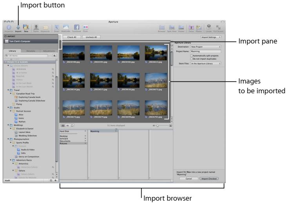Select Tom Clark's Computer source
The height and width of the screenshot is (203, 287).
[31, 41]
